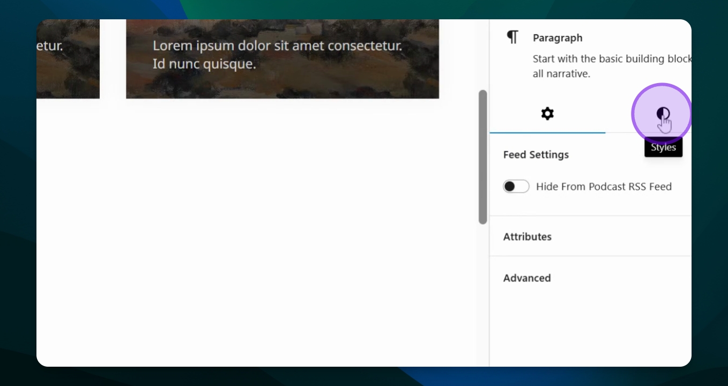Click the black Styles tooltip label
The height and width of the screenshot is (386, 728).
click(x=663, y=147)
